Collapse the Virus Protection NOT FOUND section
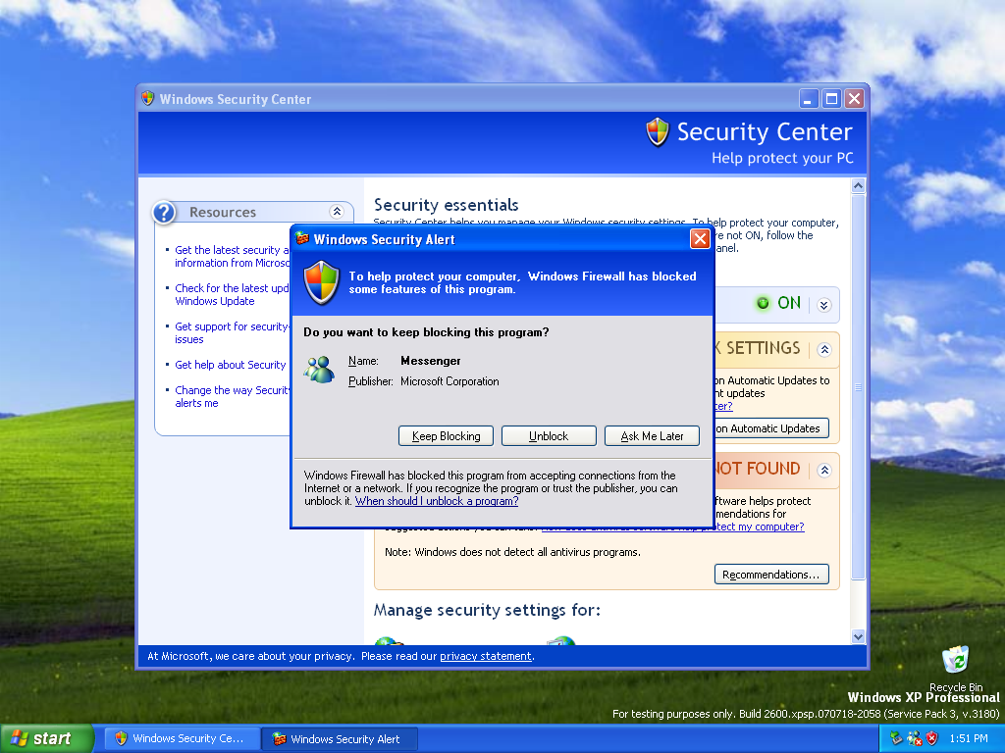Screen dimensions: 1005x753 [x=824, y=470]
